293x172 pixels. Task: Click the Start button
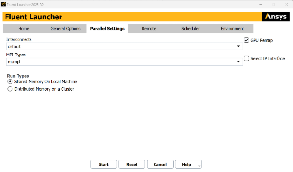(104, 164)
